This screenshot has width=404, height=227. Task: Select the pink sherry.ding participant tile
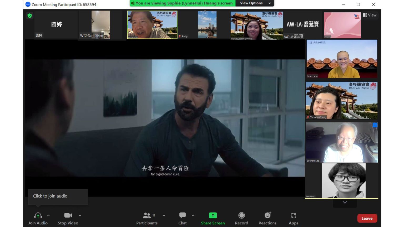(x=342, y=25)
